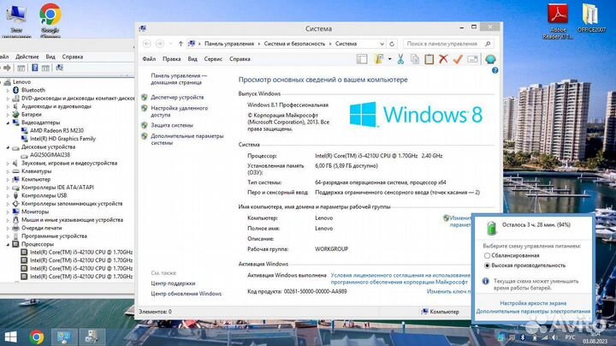Refresh the Control Panel address bar
The image size is (616, 346).
click(392, 44)
